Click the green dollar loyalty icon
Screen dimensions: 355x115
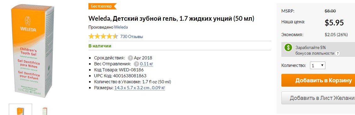pyautogui.click(x=288, y=47)
